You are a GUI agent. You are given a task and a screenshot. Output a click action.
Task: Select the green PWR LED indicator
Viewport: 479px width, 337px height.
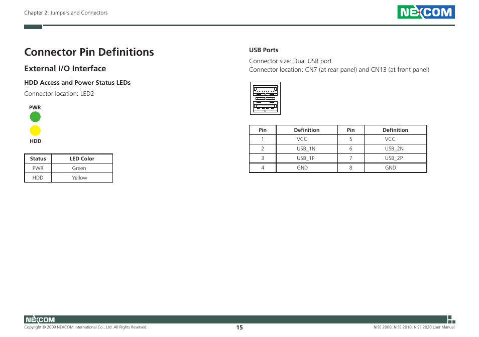coord(35,116)
